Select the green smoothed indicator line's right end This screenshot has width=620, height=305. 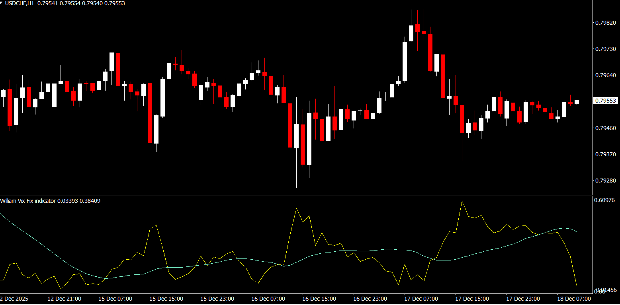coord(576,231)
